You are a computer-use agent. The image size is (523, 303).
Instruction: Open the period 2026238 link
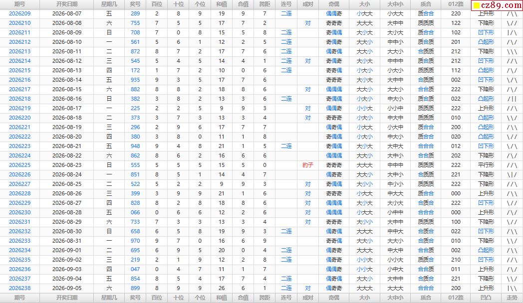click(x=19, y=289)
